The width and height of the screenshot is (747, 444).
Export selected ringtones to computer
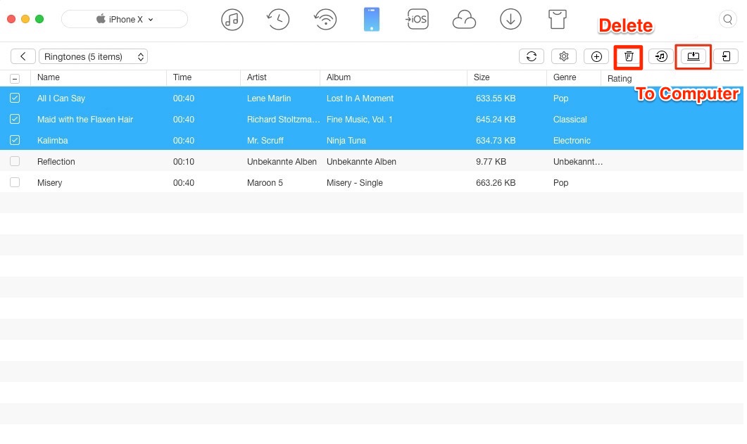[x=693, y=56]
